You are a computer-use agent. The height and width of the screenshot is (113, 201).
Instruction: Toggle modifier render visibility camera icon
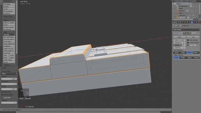click(x=184, y=33)
